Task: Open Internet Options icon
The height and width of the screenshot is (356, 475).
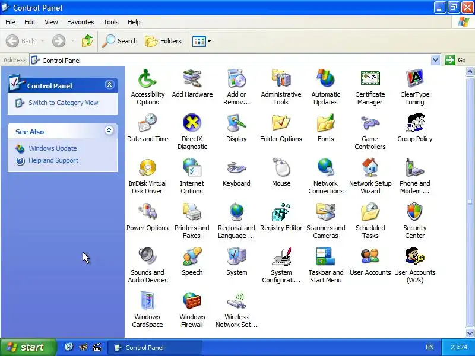Action: click(x=192, y=167)
